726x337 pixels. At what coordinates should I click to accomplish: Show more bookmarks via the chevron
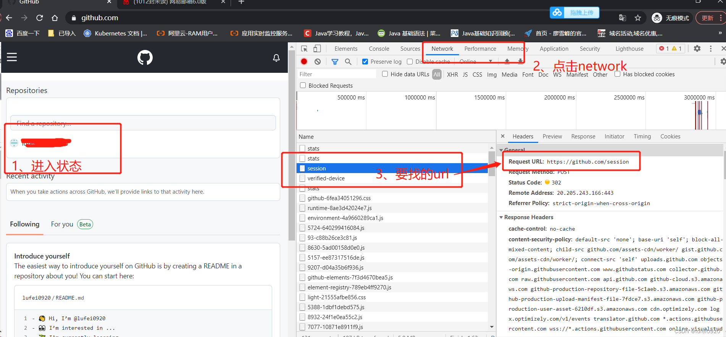pyautogui.click(x=720, y=33)
